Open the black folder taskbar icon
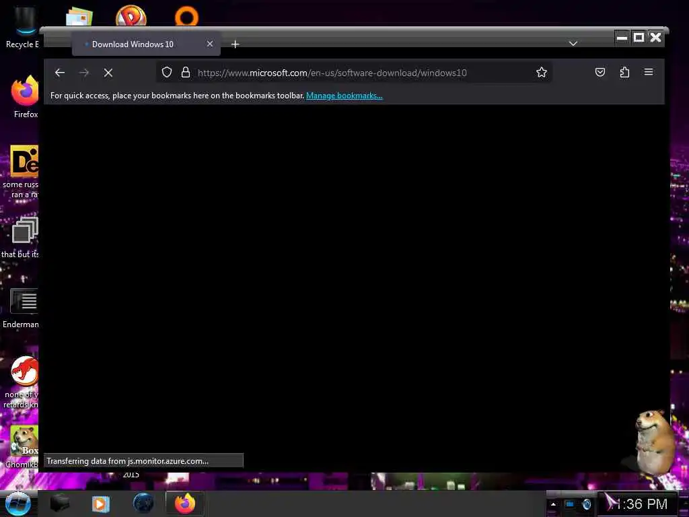This screenshot has height=517, width=689. click(x=60, y=504)
